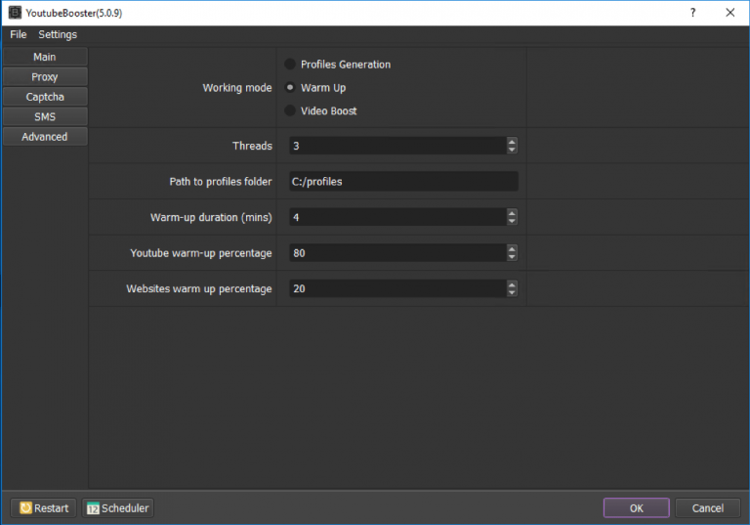The width and height of the screenshot is (750, 525).
Task: Raise Websites warm up percentage with up arrow
Action: (512, 284)
